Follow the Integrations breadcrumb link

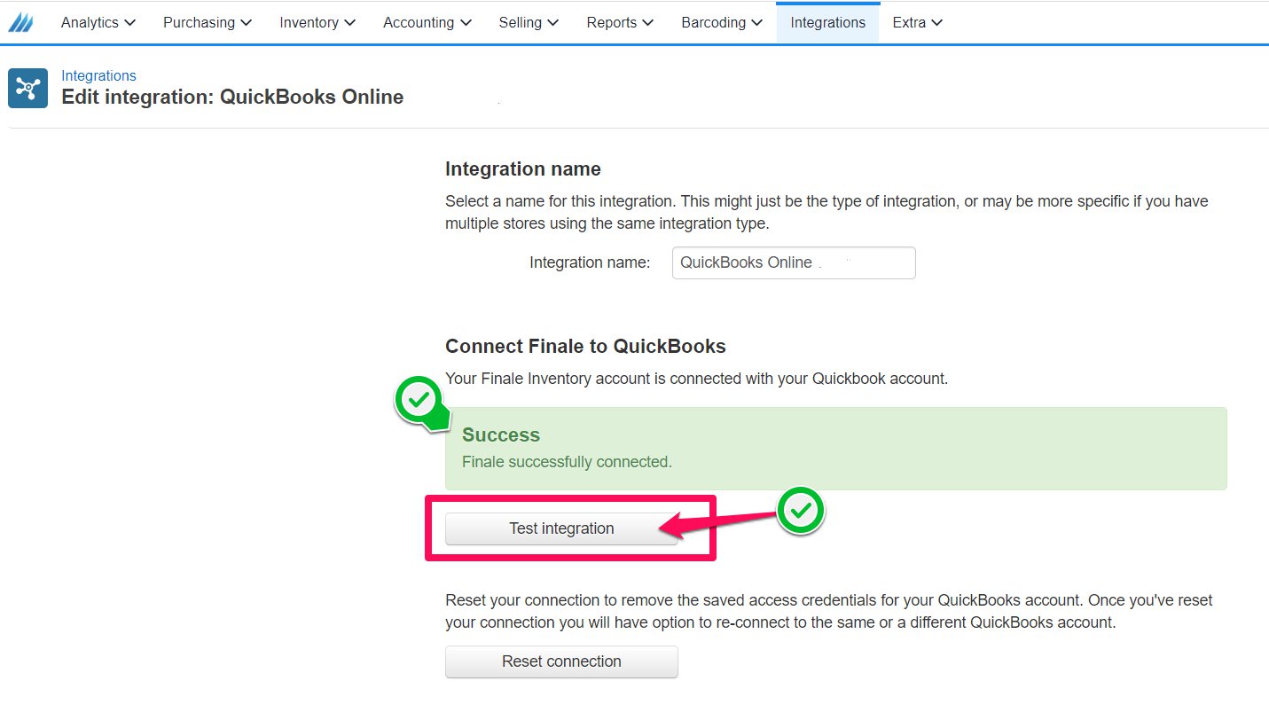pos(98,75)
